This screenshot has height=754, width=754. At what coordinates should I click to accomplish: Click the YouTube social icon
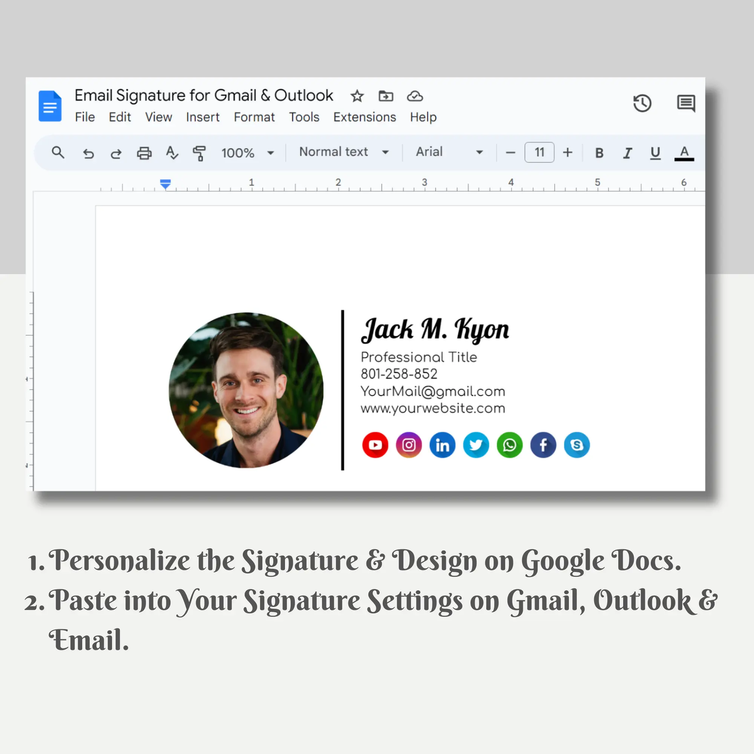click(x=375, y=445)
